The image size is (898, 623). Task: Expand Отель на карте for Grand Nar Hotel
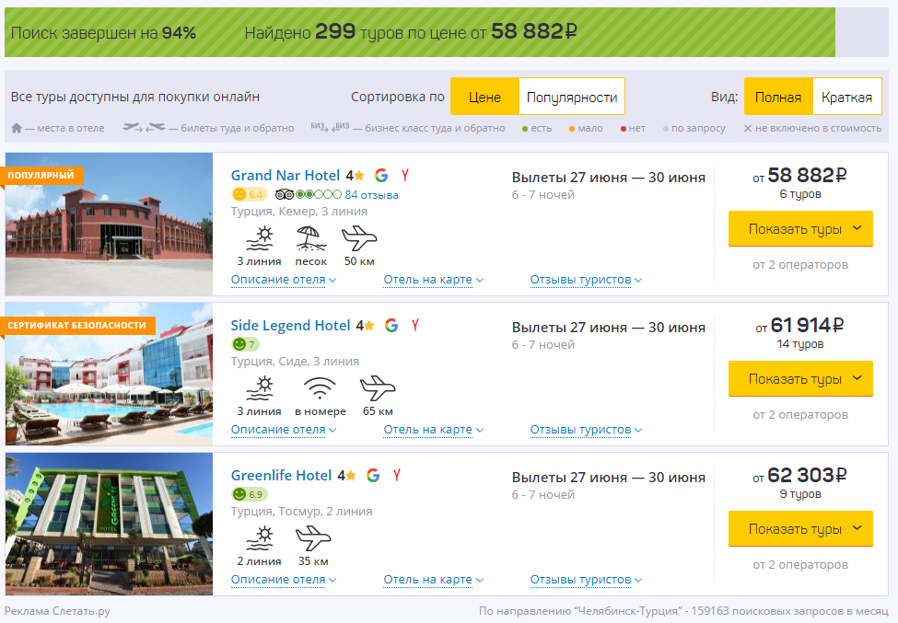point(434,280)
